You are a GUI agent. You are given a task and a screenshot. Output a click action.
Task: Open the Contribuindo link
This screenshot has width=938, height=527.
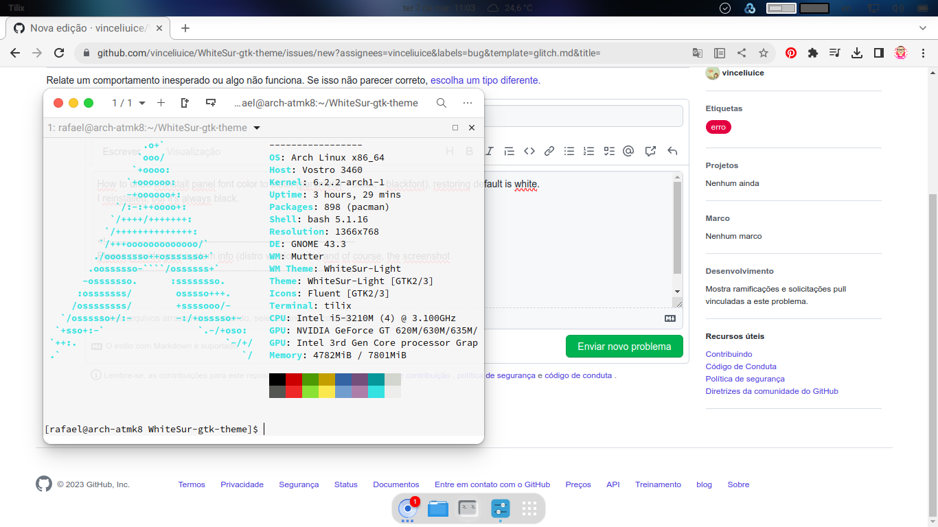click(728, 353)
